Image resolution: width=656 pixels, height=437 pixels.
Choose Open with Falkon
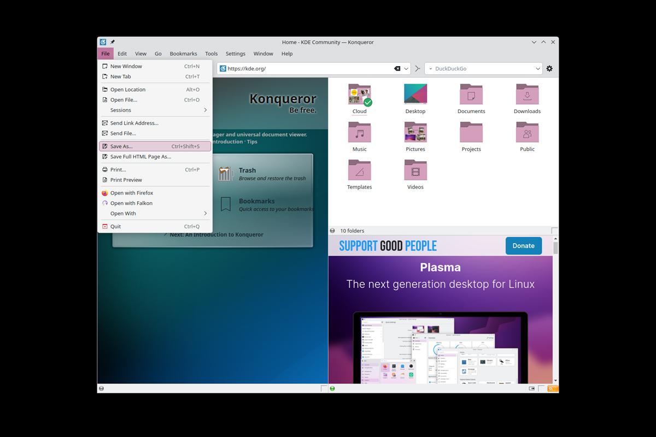point(155,203)
